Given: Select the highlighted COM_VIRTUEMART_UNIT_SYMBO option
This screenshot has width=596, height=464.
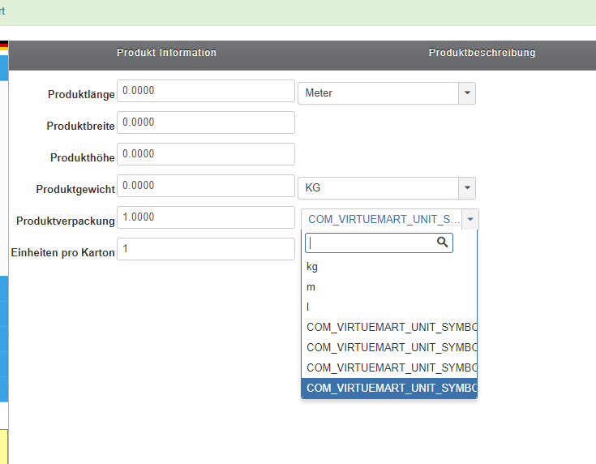Looking at the screenshot, I should pos(389,388).
